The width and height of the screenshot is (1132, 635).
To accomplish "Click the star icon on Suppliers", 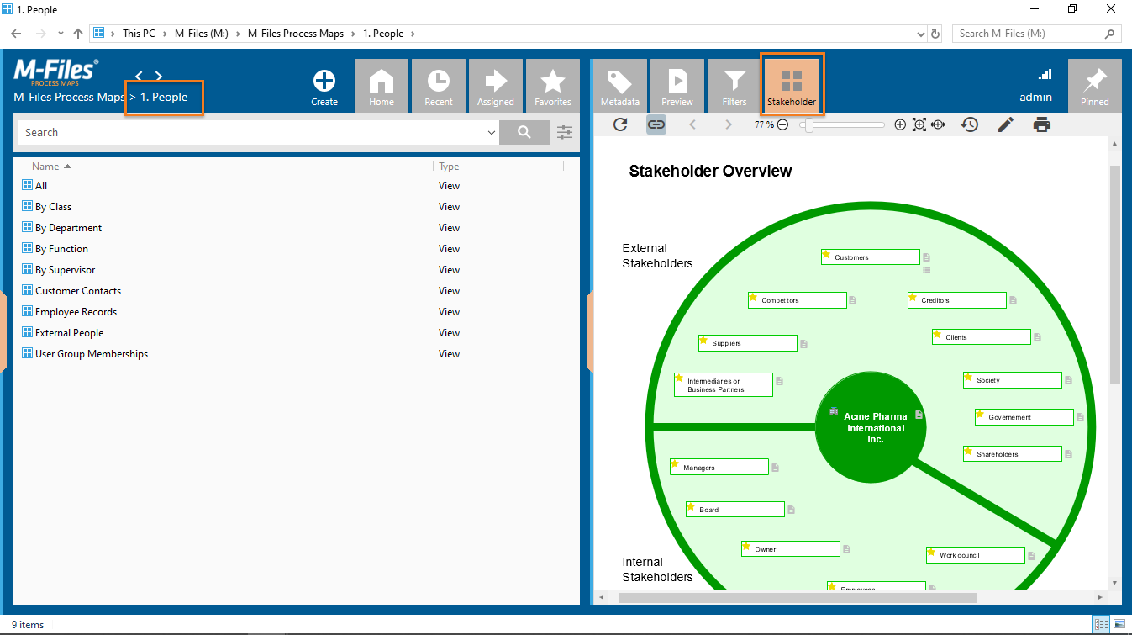I will coord(703,340).
